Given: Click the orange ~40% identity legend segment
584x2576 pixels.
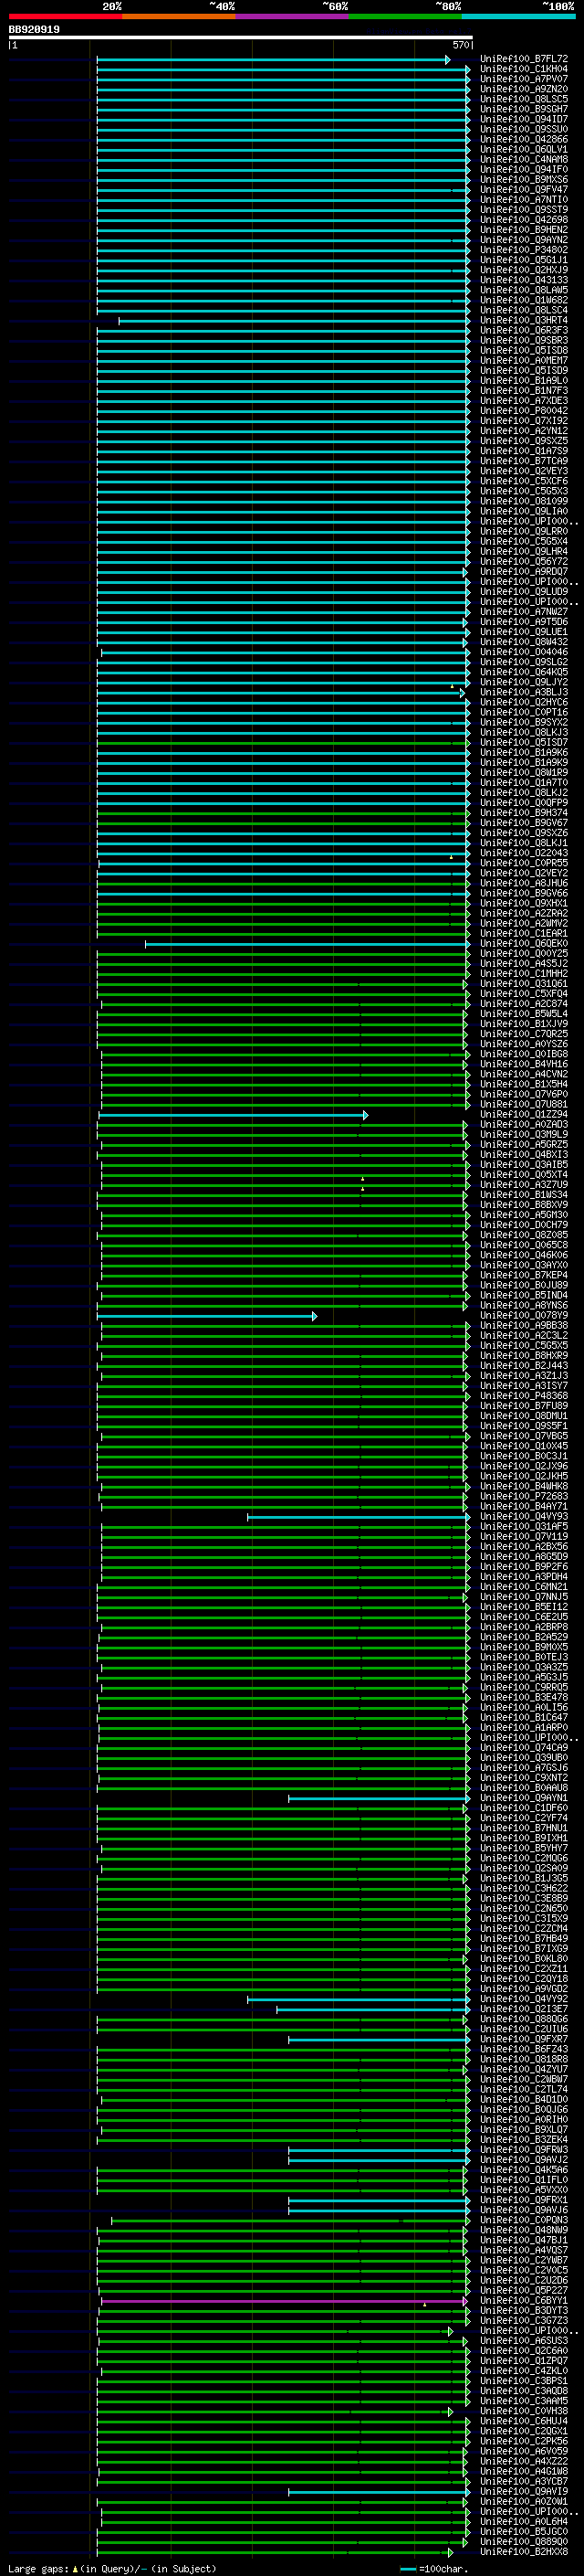Looking at the screenshot, I should tap(179, 16).
